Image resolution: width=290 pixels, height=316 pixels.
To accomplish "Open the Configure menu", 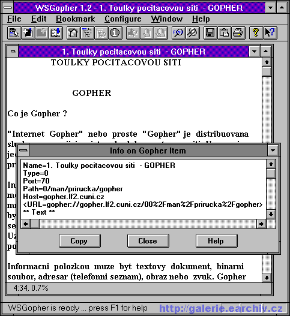I will [x=123, y=19].
